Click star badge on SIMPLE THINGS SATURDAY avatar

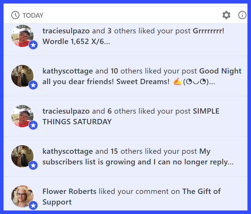click(x=33, y=125)
